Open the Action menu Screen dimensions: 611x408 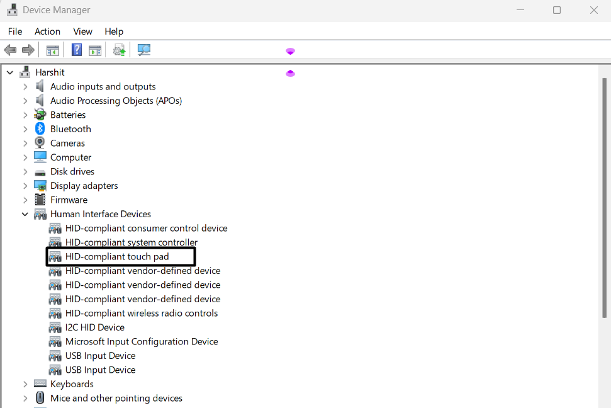pos(47,31)
